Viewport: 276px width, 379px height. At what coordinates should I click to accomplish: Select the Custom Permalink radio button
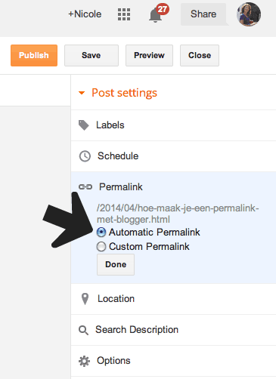(x=101, y=247)
